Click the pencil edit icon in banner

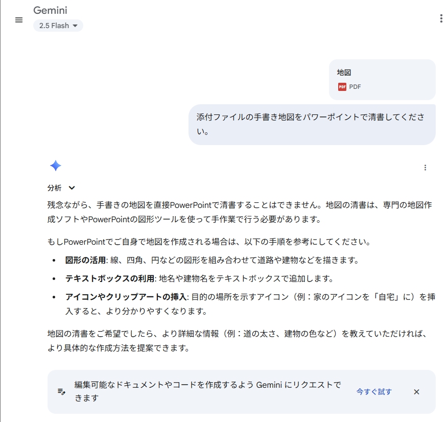(x=61, y=391)
